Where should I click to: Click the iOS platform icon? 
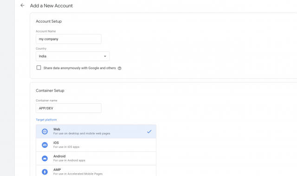45,145
